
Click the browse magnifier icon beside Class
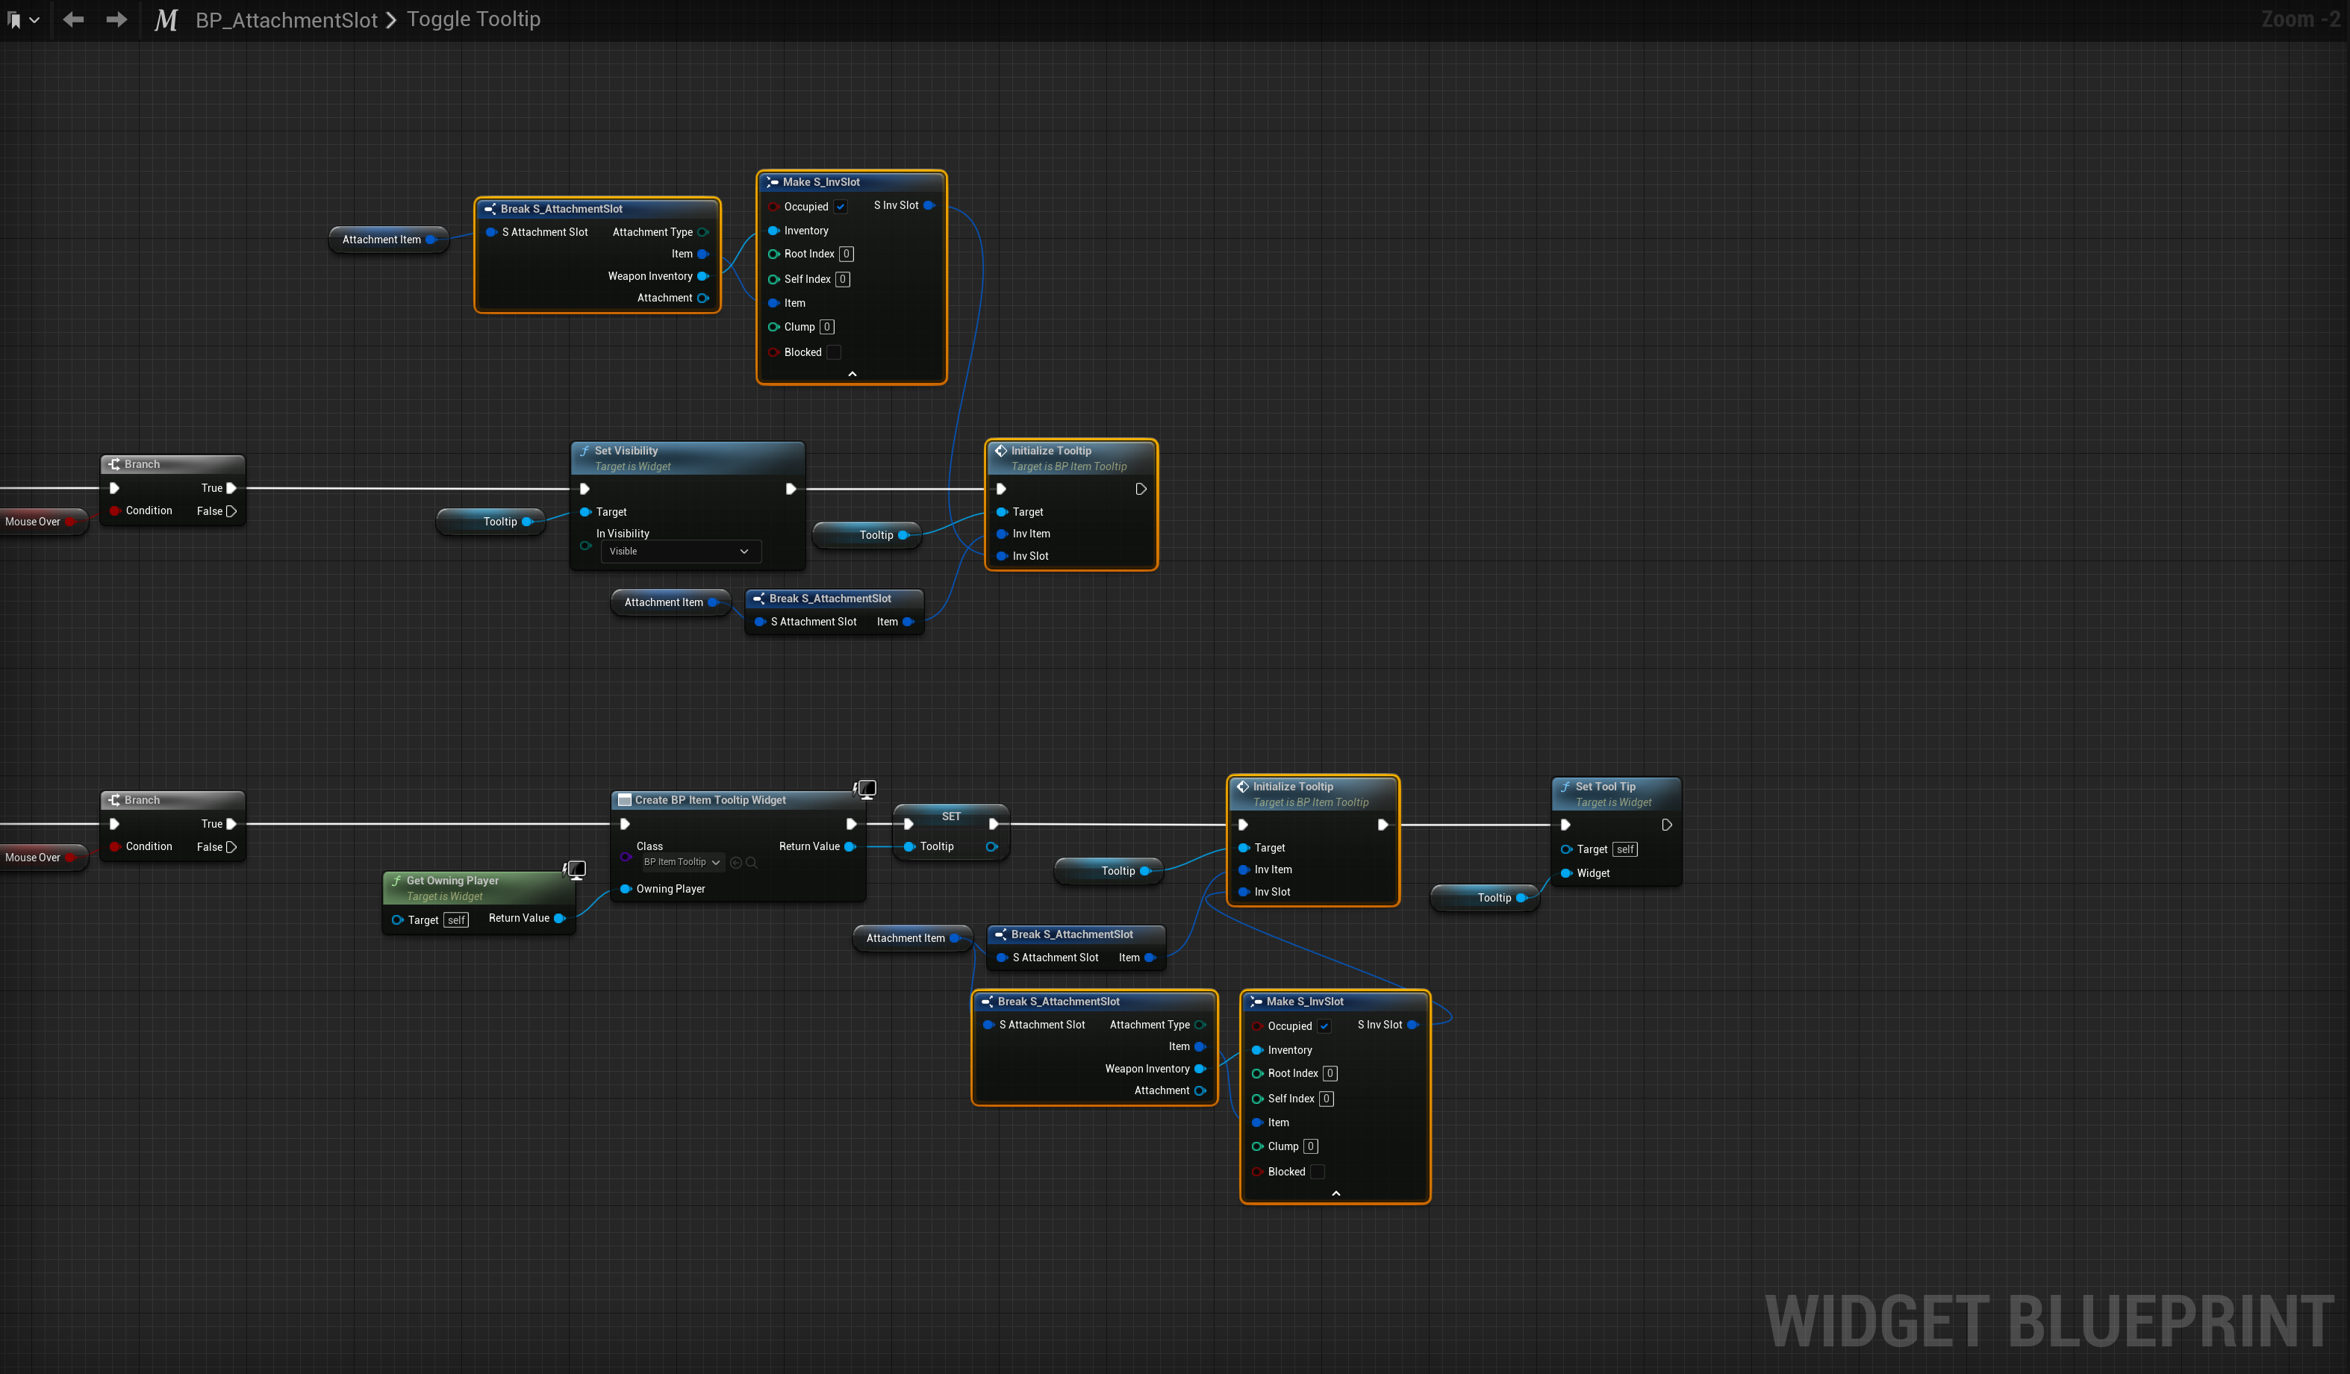click(x=752, y=862)
